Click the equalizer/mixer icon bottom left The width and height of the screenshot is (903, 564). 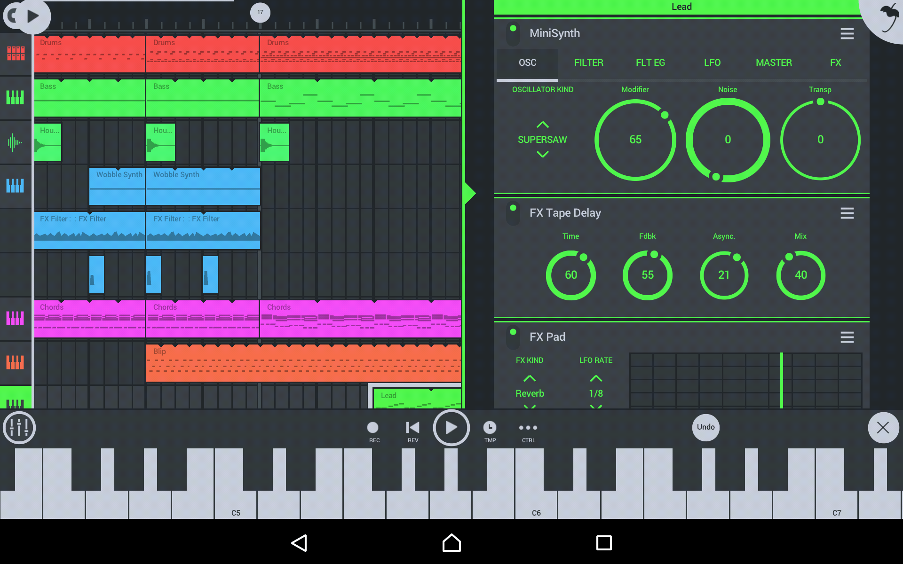click(x=19, y=427)
